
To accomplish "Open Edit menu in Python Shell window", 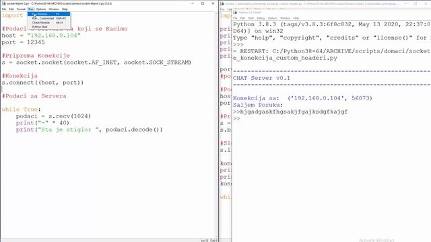I will [x=242, y=18].
